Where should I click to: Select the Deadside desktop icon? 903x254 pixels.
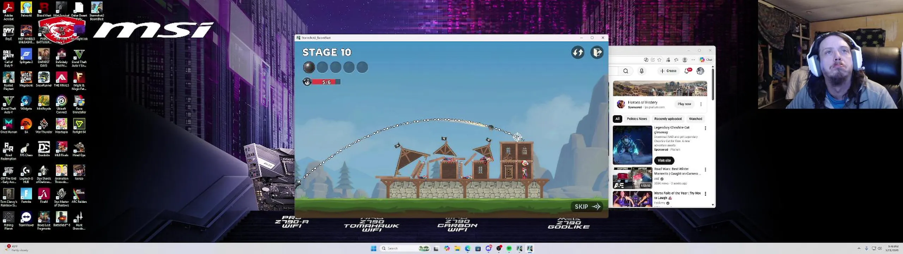[44, 149]
